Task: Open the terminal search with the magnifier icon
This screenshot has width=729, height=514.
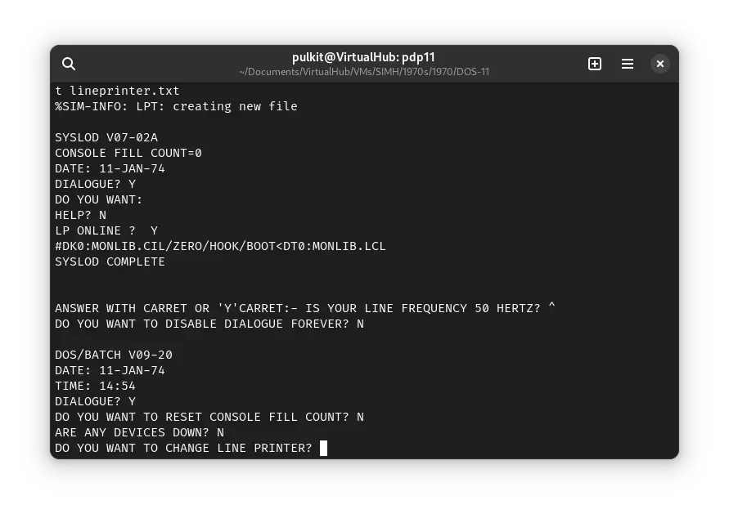Action: (69, 64)
